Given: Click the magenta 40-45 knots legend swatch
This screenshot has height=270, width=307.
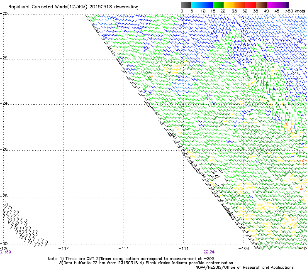Looking at the screenshot, I should (x=272, y=5).
